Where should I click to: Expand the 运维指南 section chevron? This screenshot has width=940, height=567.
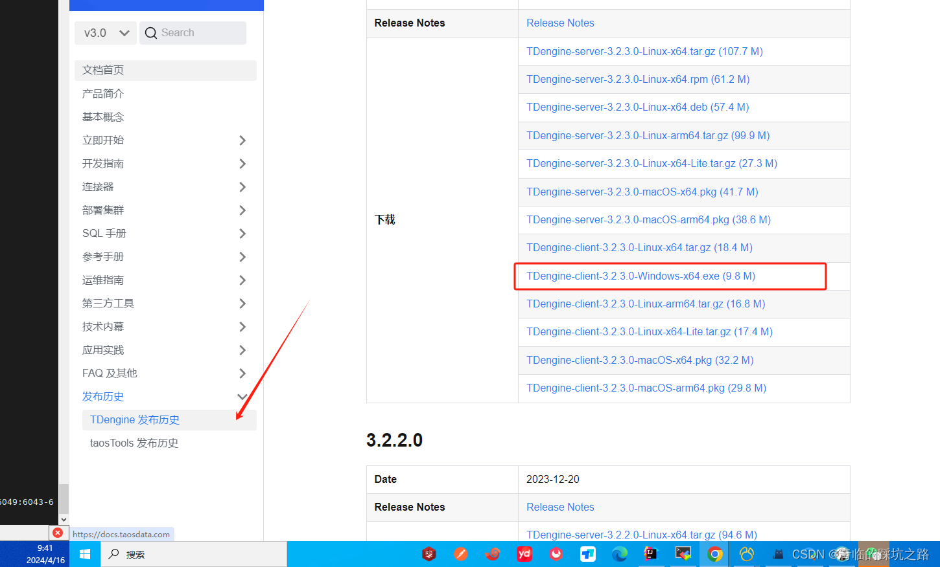[242, 280]
